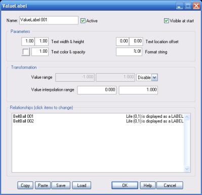Open the Disable value range dropdown
The image size is (202, 195).
[154, 78]
